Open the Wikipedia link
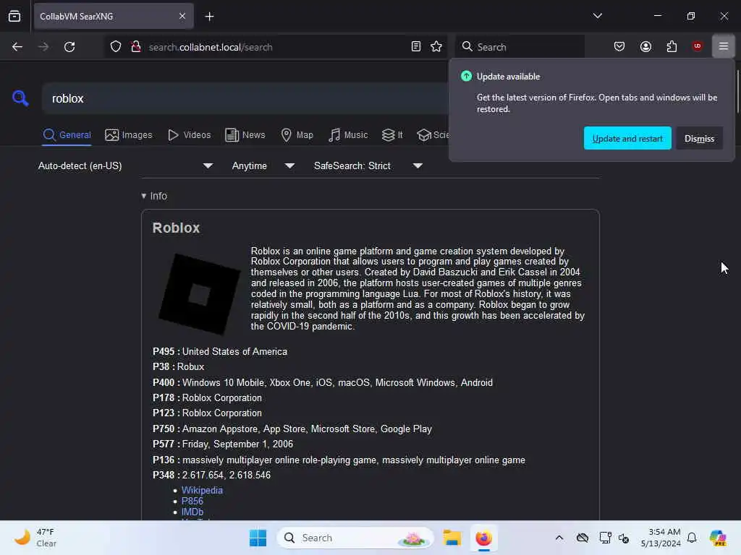741x555 pixels. (x=202, y=491)
